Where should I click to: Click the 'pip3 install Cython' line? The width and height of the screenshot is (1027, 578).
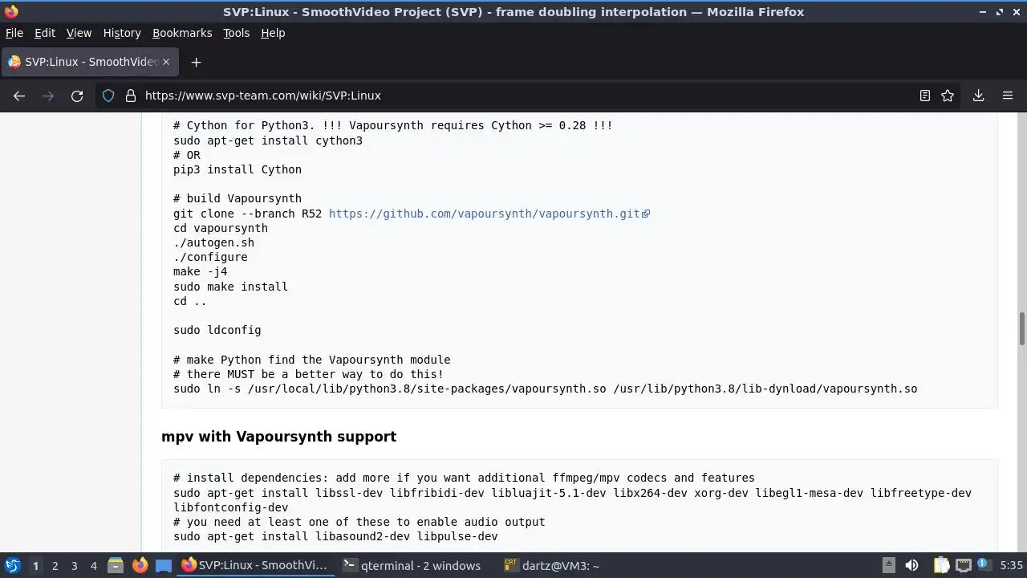[x=237, y=169]
